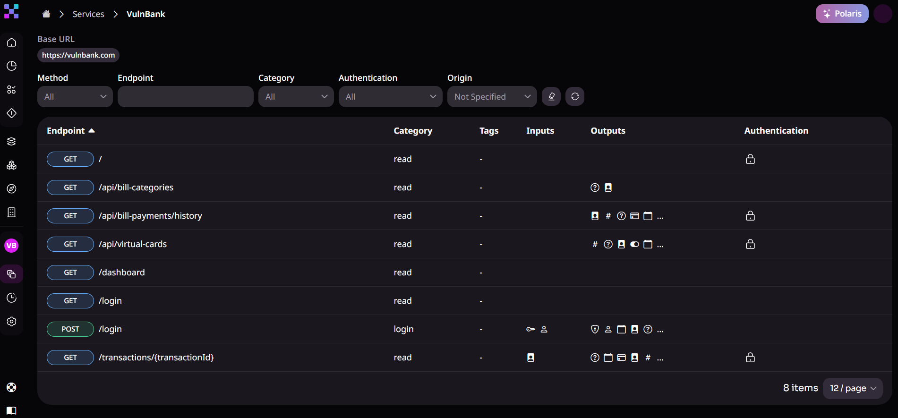This screenshot has height=418, width=898.
Task: Open the compass icon in sidebar
Action: (x=12, y=189)
